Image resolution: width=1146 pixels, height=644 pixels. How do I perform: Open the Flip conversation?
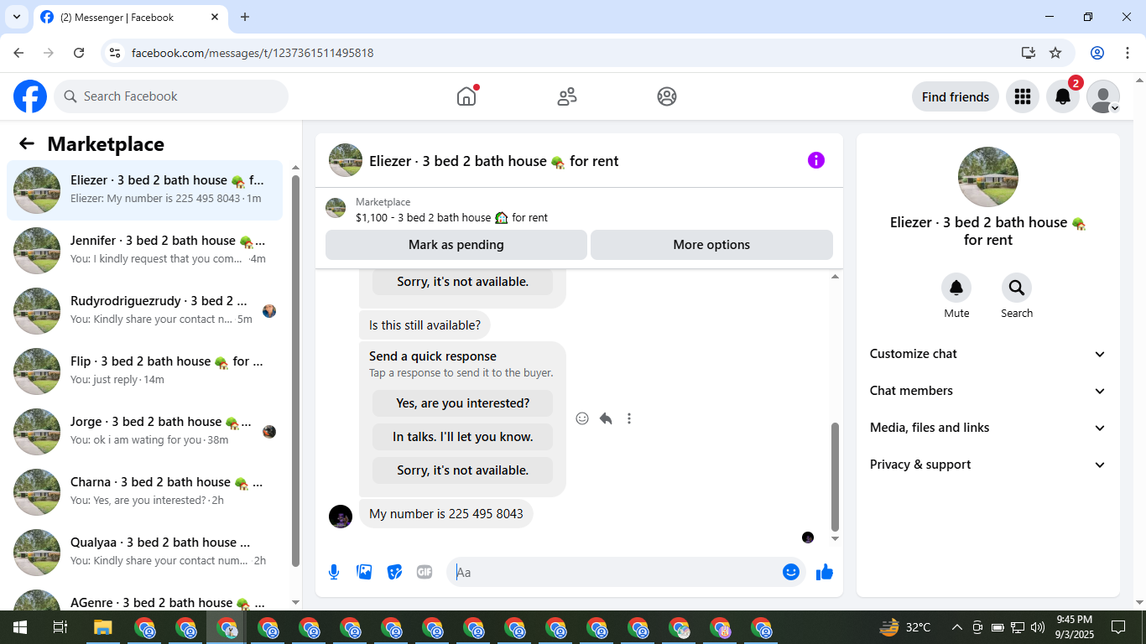pyautogui.click(x=145, y=371)
